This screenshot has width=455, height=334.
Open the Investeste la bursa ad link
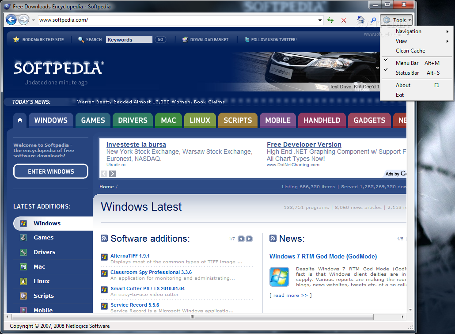click(136, 144)
